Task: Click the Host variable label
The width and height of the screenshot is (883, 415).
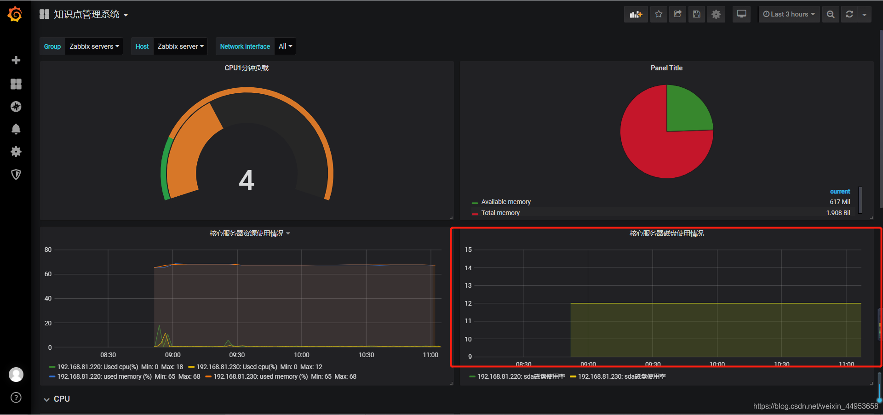Action: point(142,46)
